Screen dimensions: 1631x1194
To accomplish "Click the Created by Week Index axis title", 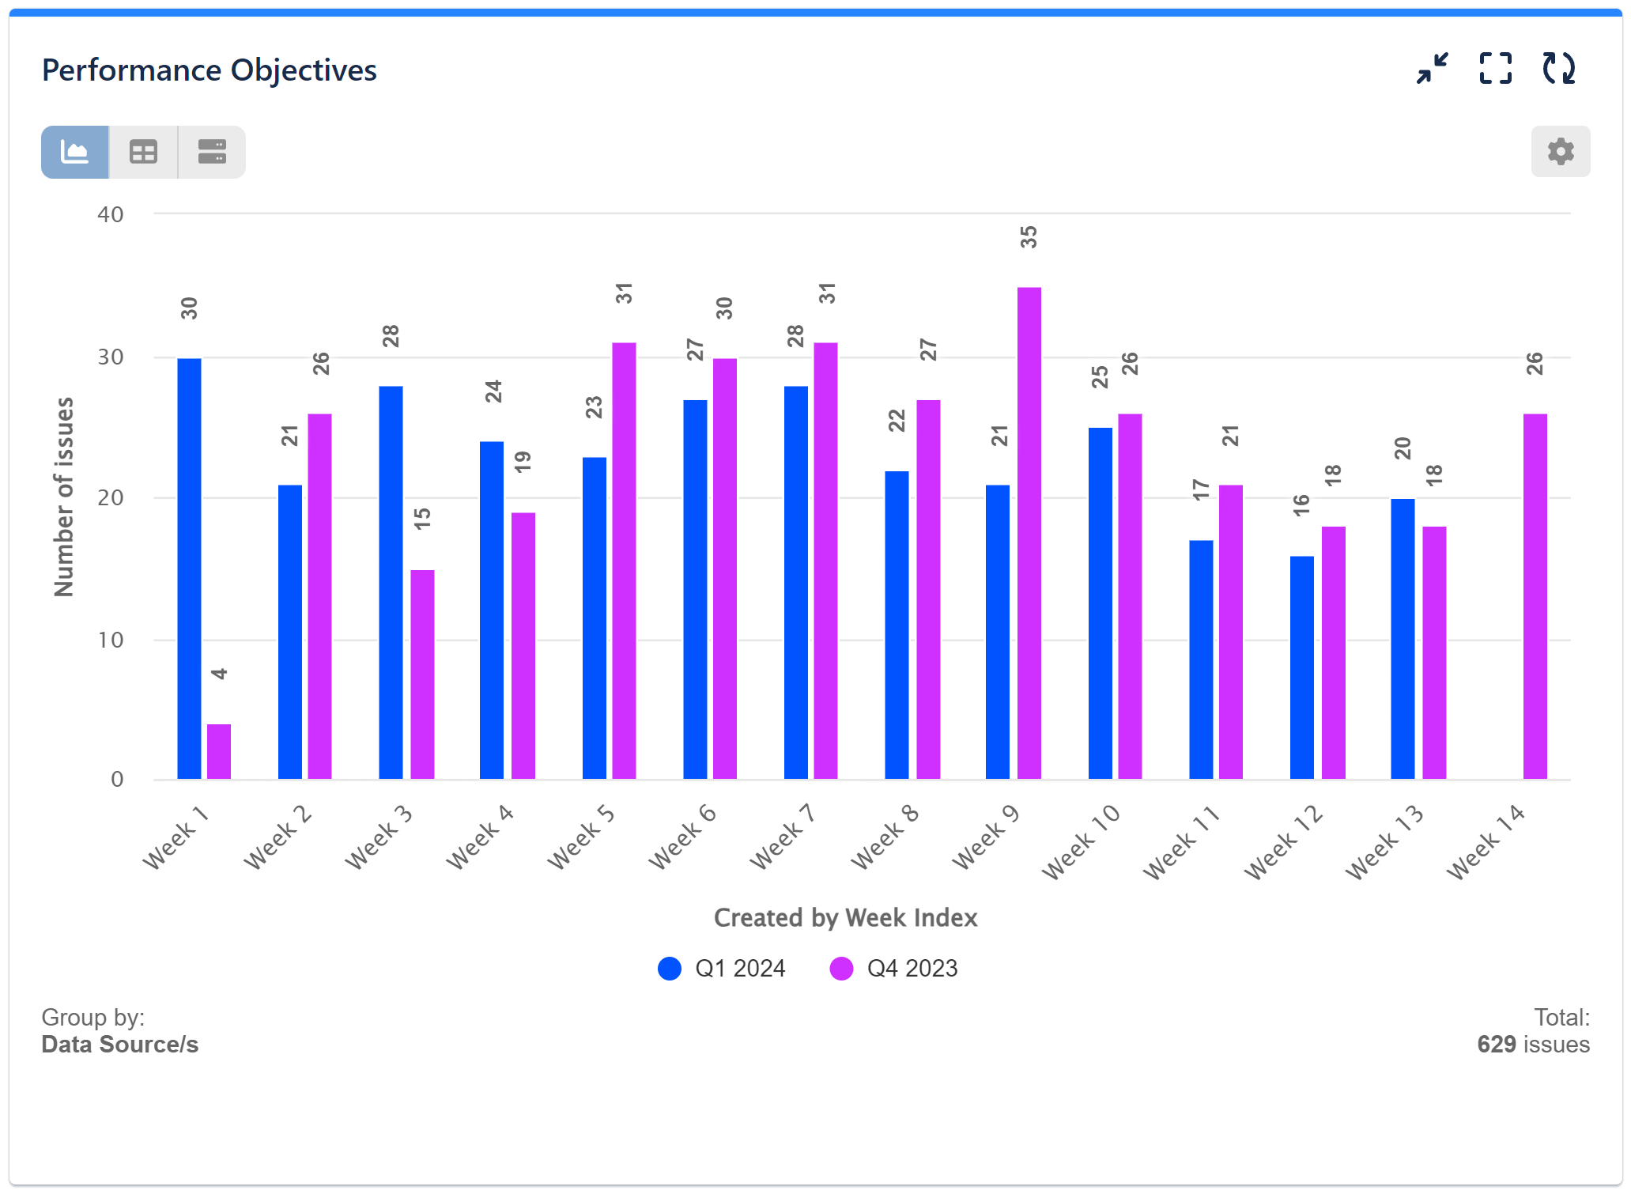I will 845,917.
